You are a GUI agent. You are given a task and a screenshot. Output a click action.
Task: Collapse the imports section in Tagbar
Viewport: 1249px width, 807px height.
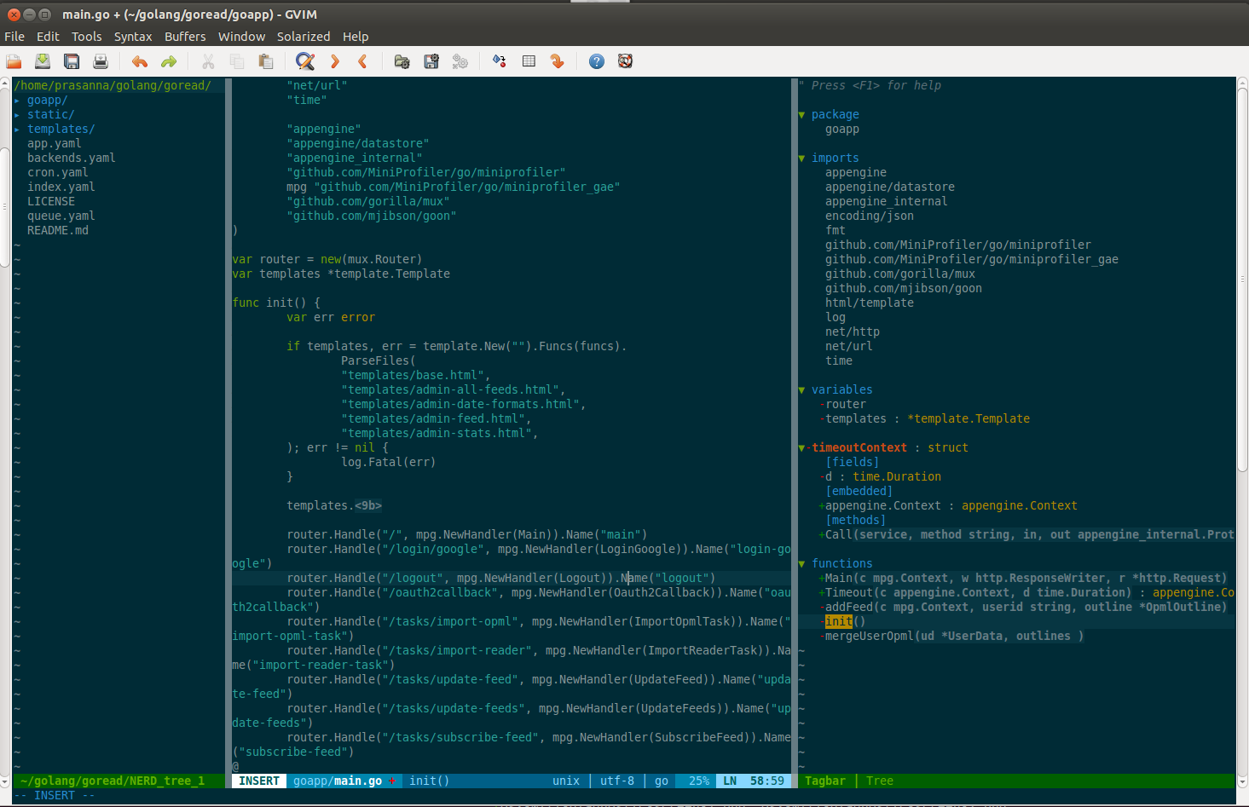pyautogui.click(x=801, y=159)
